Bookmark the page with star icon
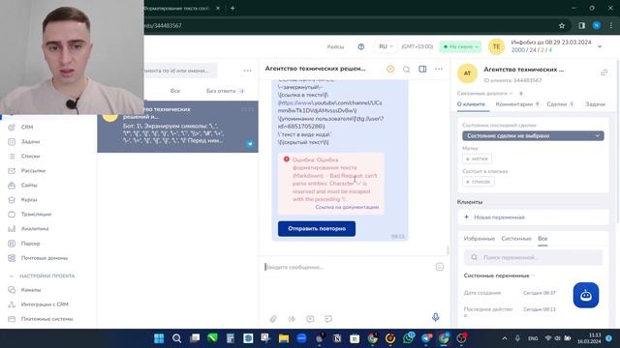The width and height of the screenshot is (620, 348). coord(562,26)
